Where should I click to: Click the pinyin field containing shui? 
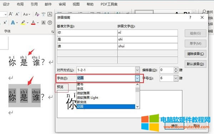pyautogui.click(x=148, y=47)
